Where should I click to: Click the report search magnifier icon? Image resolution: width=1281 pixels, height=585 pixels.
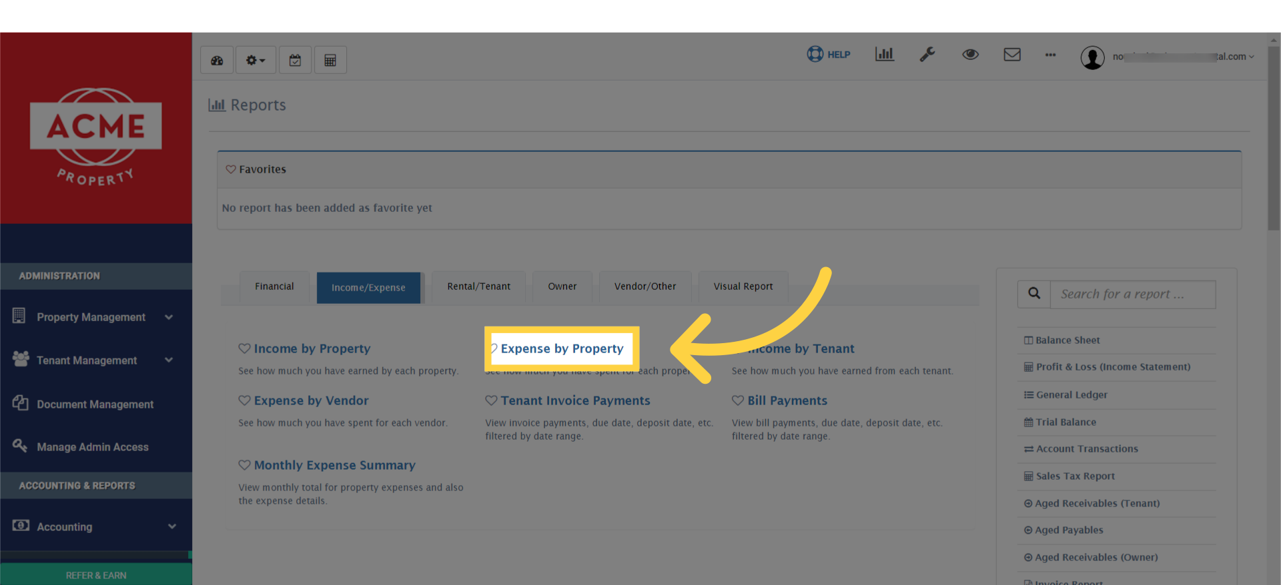click(x=1034, y=294)
